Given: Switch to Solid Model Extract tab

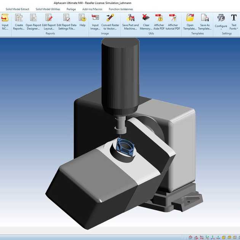Looking at the screenshot, I should [x=18, y=9].
